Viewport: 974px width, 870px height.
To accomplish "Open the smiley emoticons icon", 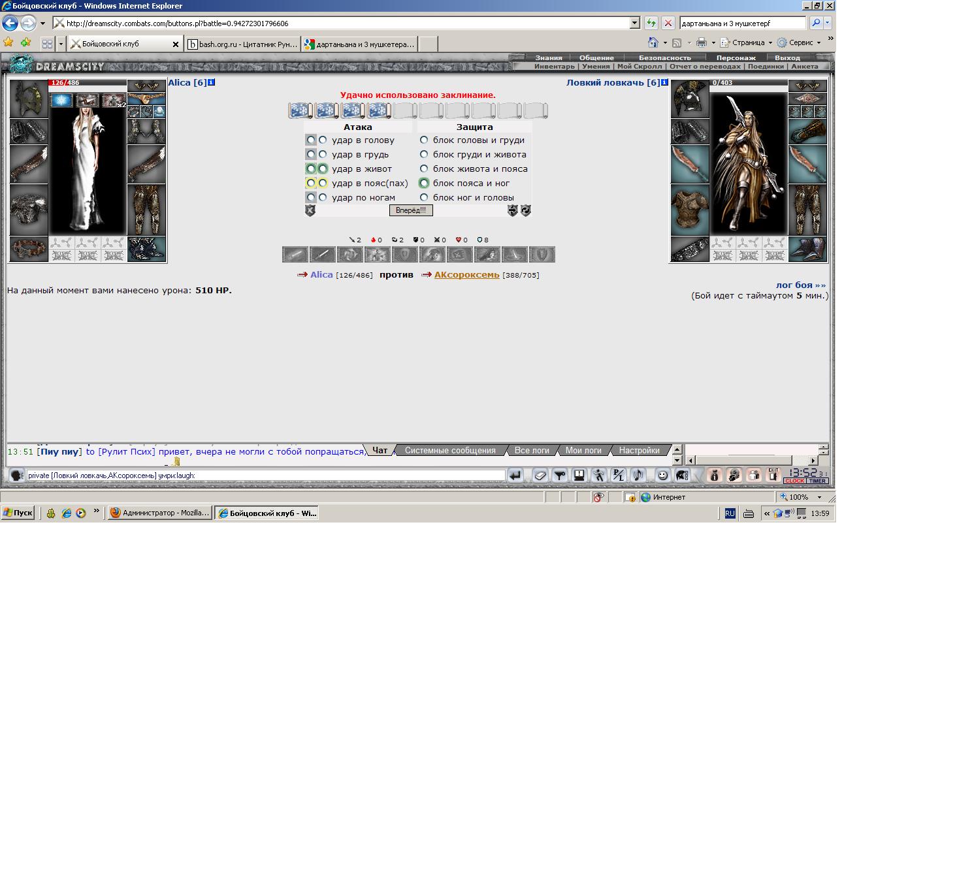I will 662,475.
